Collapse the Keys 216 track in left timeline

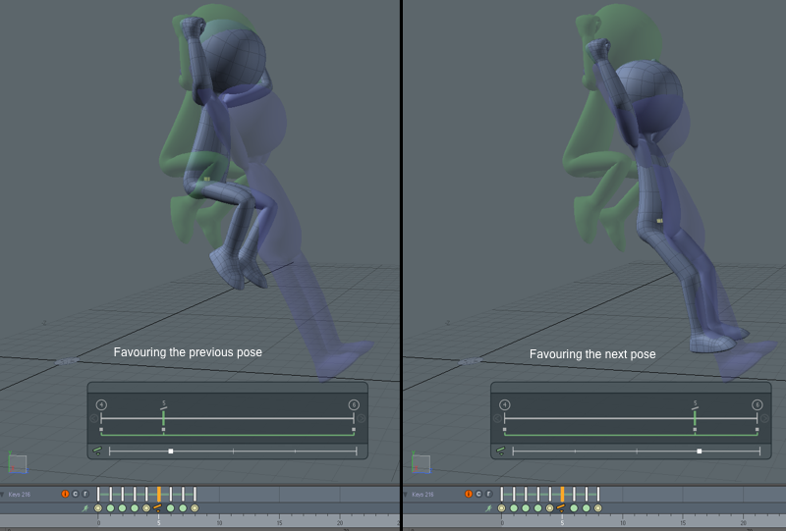click(x=3, y=494)
